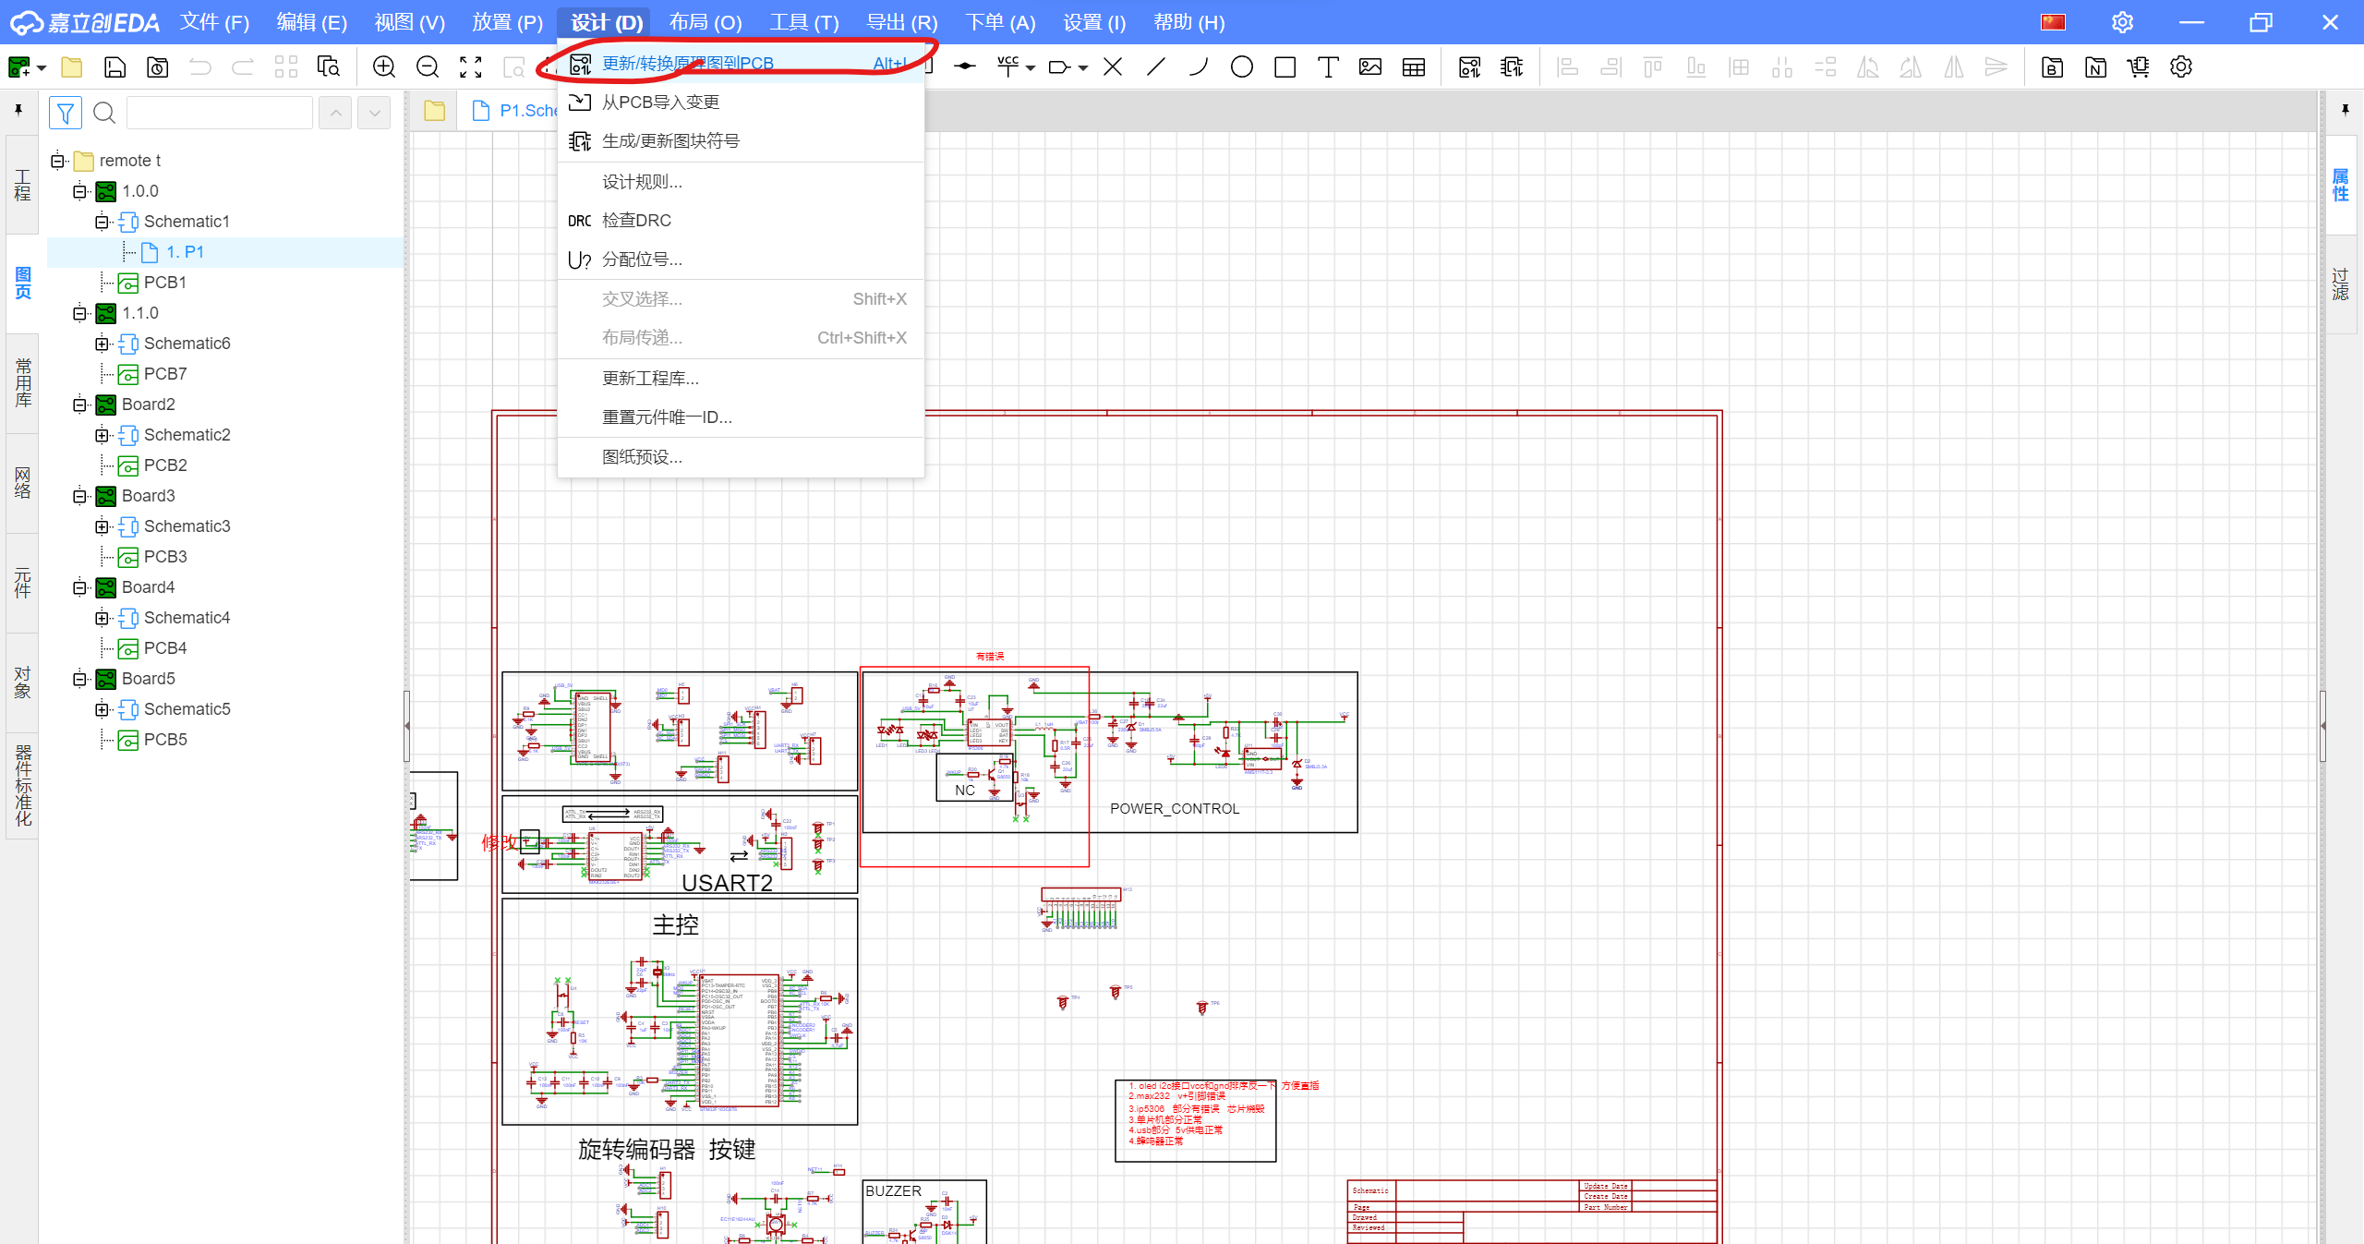Screen dimensions: 2364x1244
Task: Click the Fit to screen icon
Action: click(x=471, y=66)
